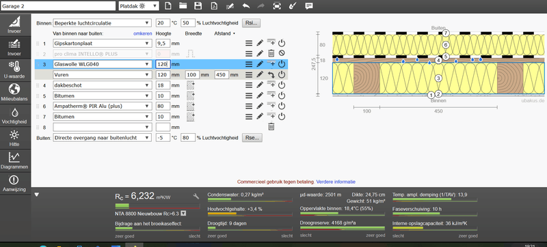
Task: Click the omkeren link to reverse layers
Action: (x=143, y=33)
